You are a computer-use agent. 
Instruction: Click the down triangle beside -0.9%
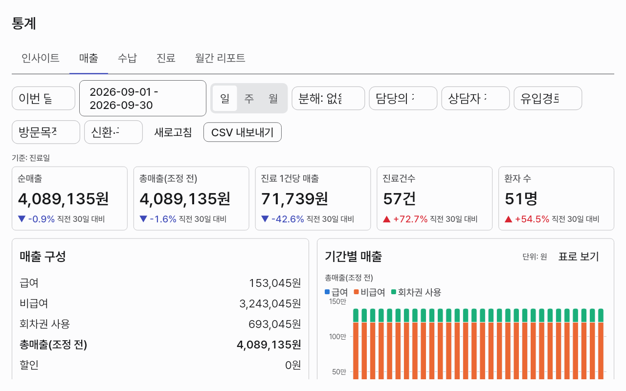[22, 219]
